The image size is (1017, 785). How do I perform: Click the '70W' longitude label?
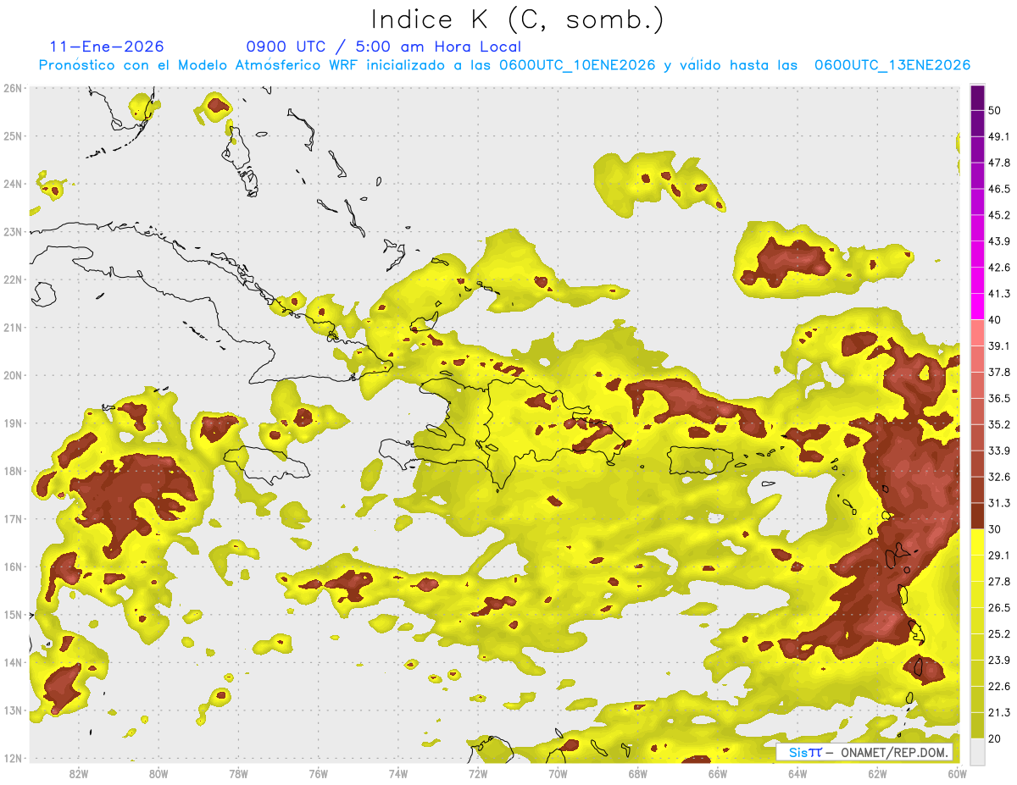click(x=558, y=773)
